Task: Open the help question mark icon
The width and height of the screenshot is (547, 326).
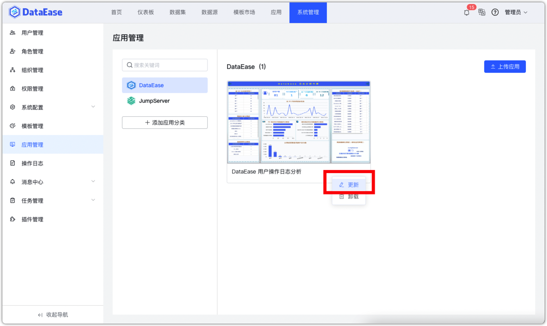Action: pos(495,12)
